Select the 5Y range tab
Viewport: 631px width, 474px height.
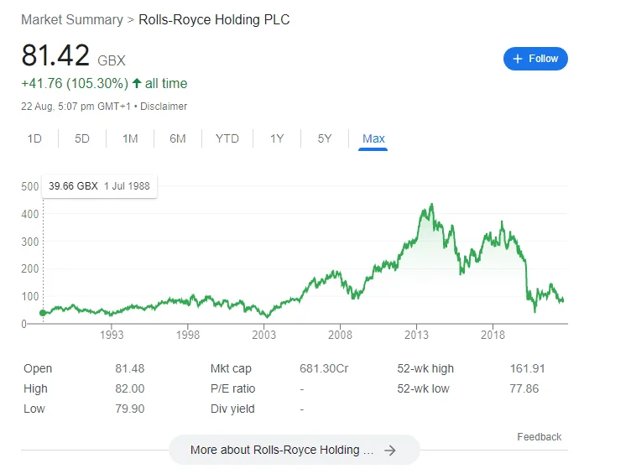[325, 138]
